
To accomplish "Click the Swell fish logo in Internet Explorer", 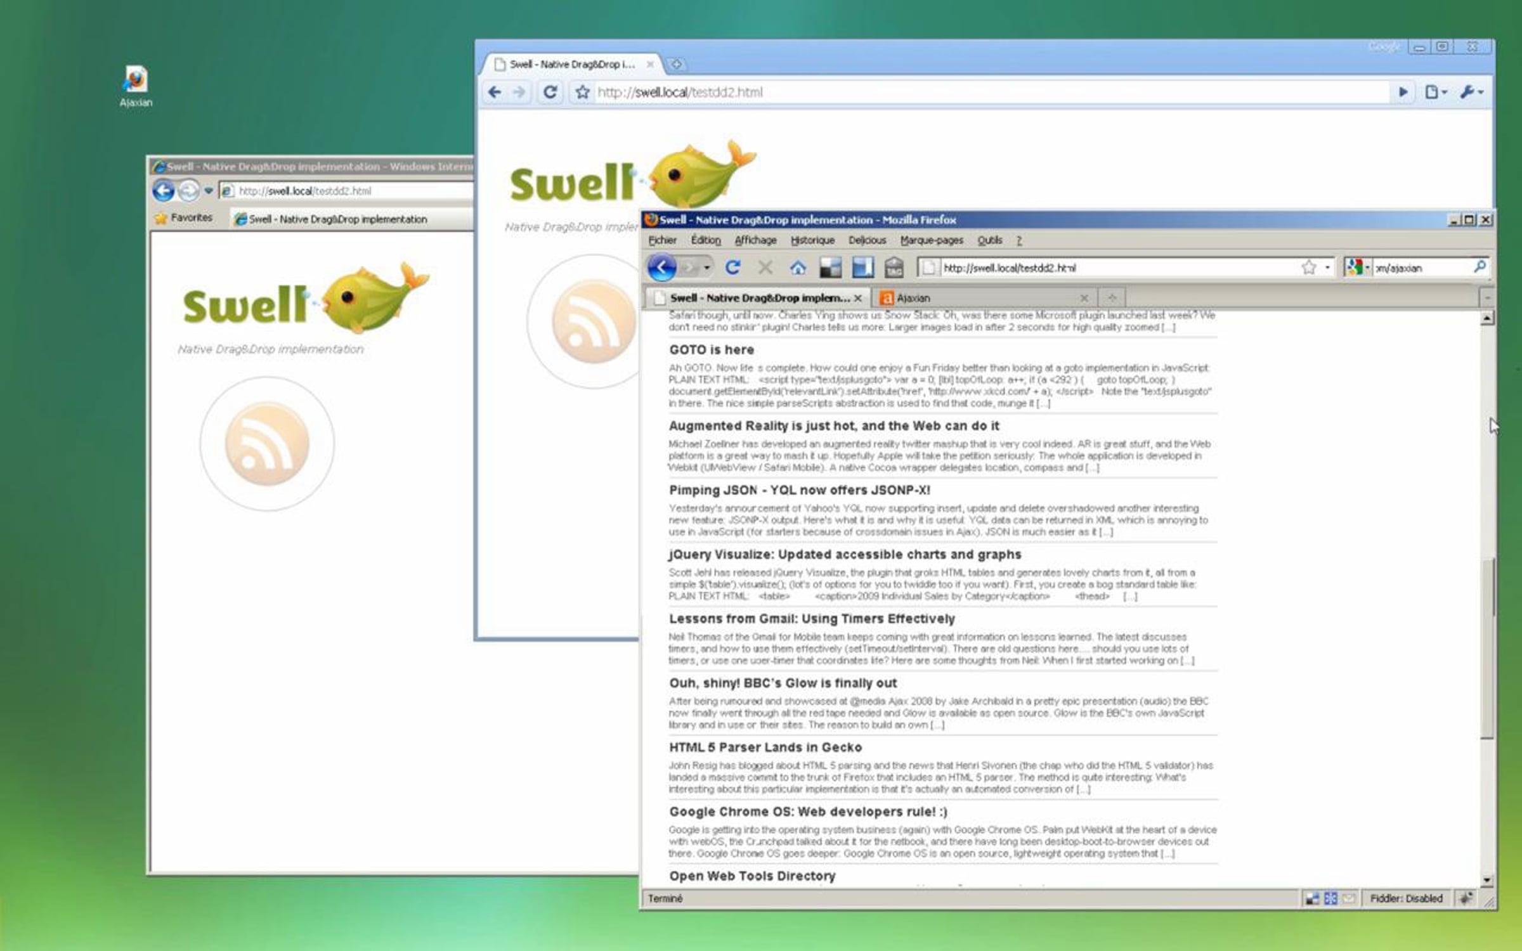I will (306, 298).
